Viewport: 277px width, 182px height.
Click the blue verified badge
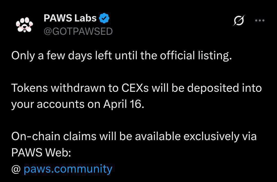pyautogui.click(x=104, y=18)
